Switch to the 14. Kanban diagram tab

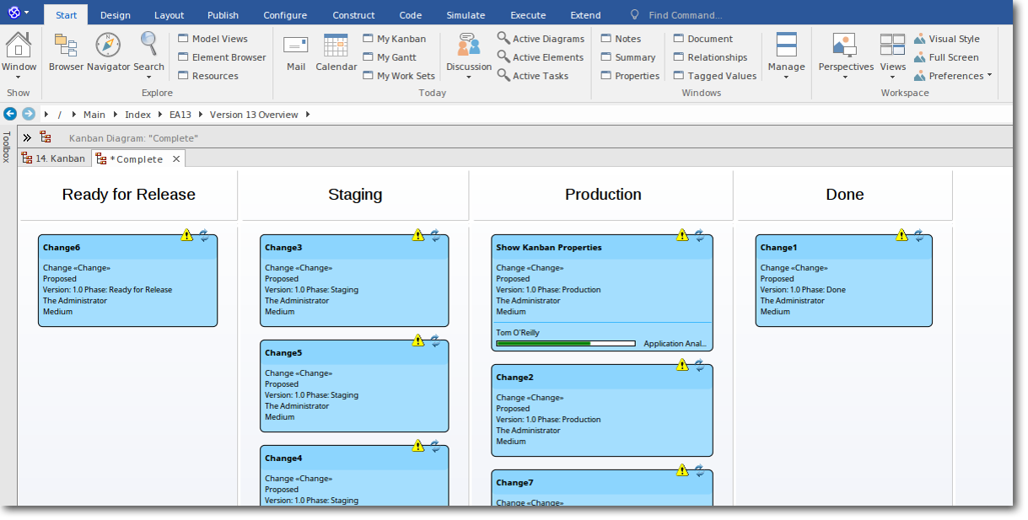pyautogui.click(x=54, y=158)
